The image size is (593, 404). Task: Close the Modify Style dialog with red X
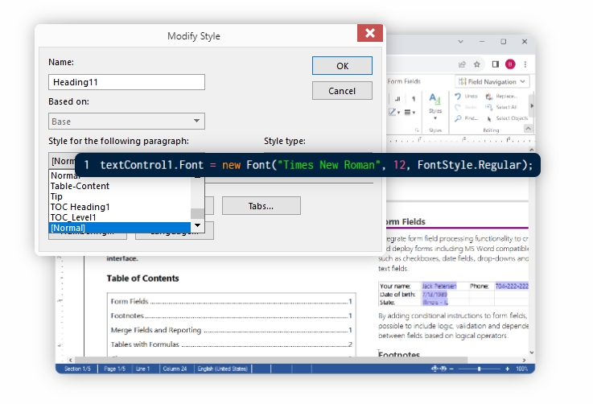pyautogui.click(x=370, y=33)
